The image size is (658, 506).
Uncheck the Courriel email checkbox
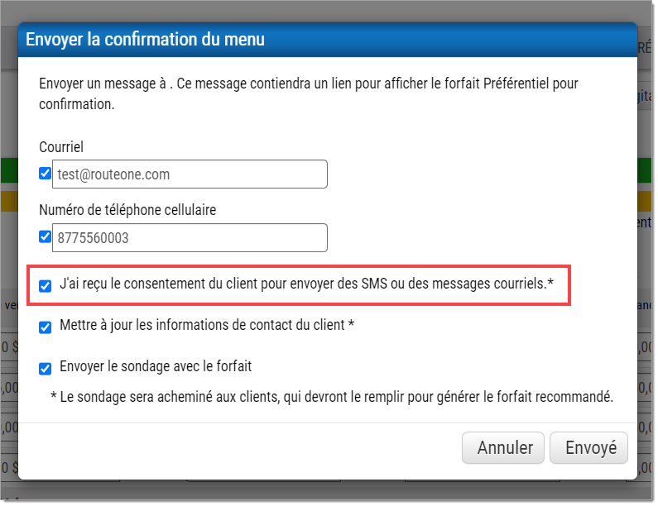pos(46,174)
